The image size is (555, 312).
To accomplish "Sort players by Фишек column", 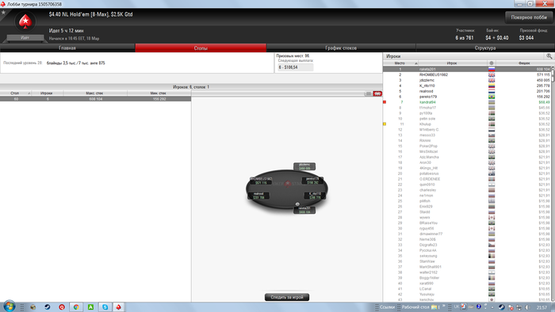I will pos(524,63).
